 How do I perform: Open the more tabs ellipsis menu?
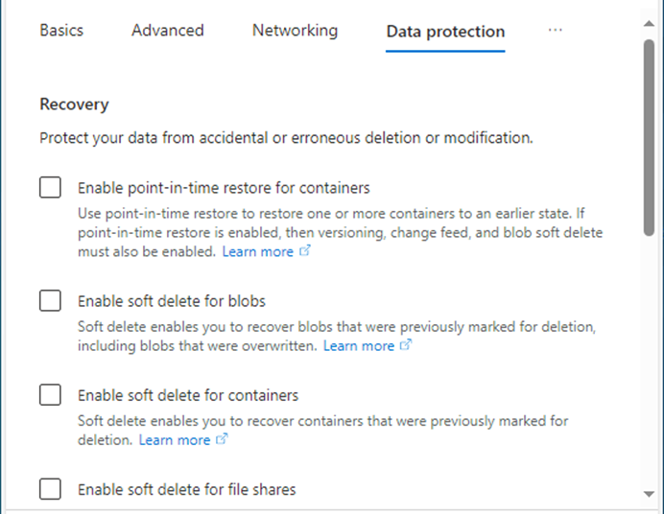[555, 30]
